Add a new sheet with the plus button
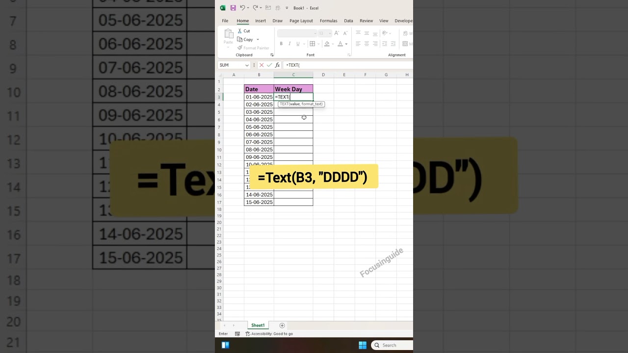This screenshot has height=353, width=628. pyautogui.click(x=282, y=325)
